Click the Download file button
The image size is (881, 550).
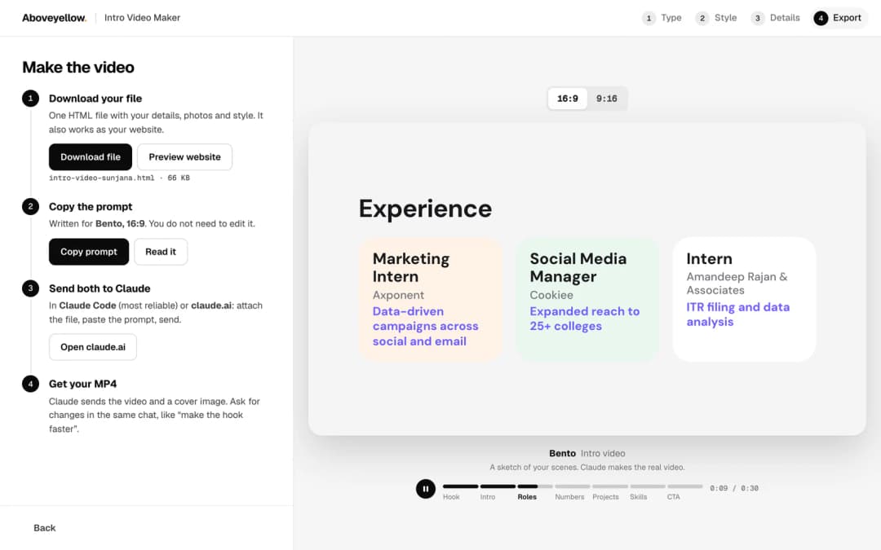click(91, 157)
